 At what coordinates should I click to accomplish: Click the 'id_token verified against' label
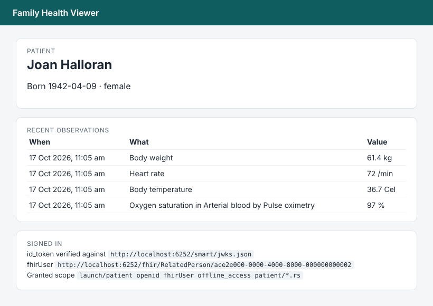click(x=67, y=254)
